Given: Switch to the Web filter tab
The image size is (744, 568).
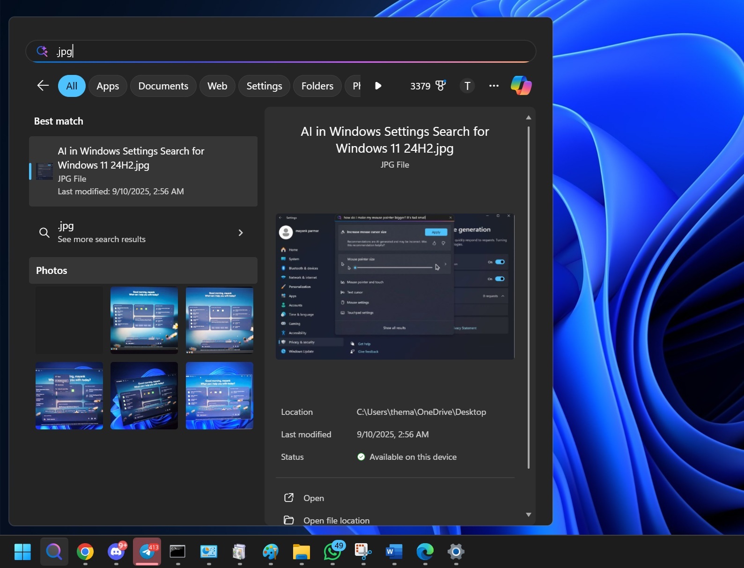Looking at the screenshot, I should (217, 86).
